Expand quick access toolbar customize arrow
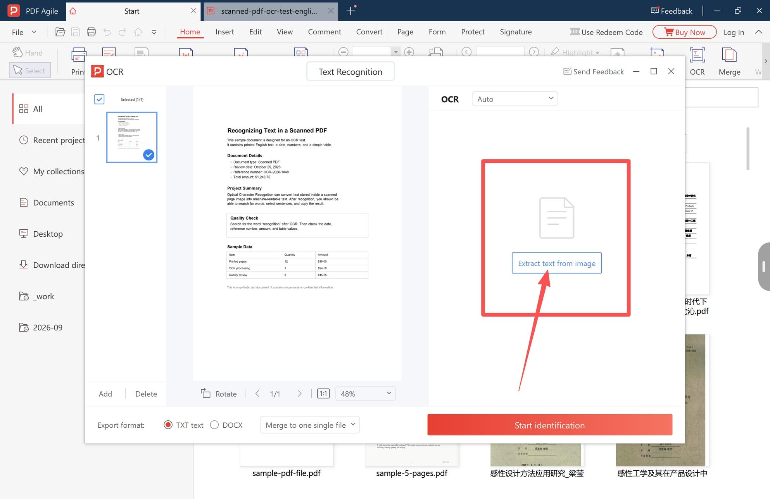Viewport: 770px width, 499px height. 154,32
